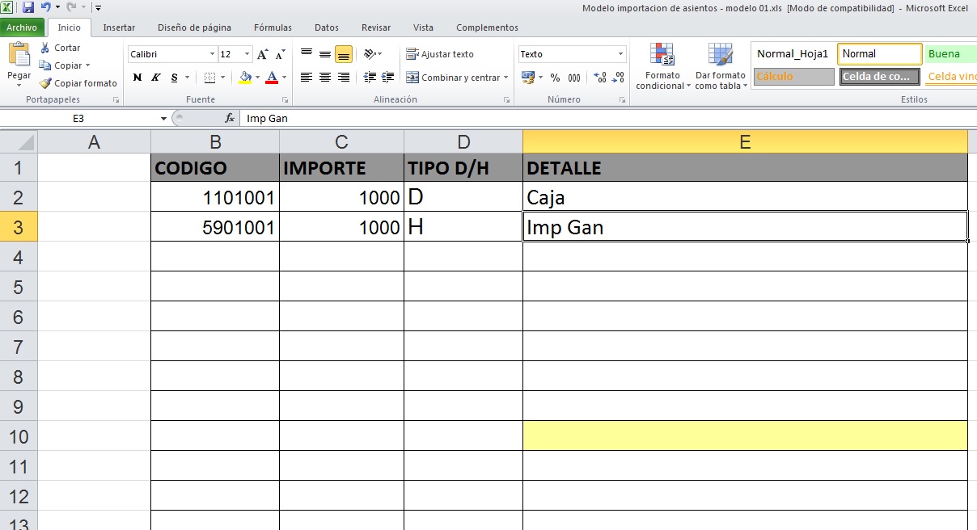The width and height of the screenshot is (977, 530).
Task: Apply percent style to the cell
Action: point(555,78)
